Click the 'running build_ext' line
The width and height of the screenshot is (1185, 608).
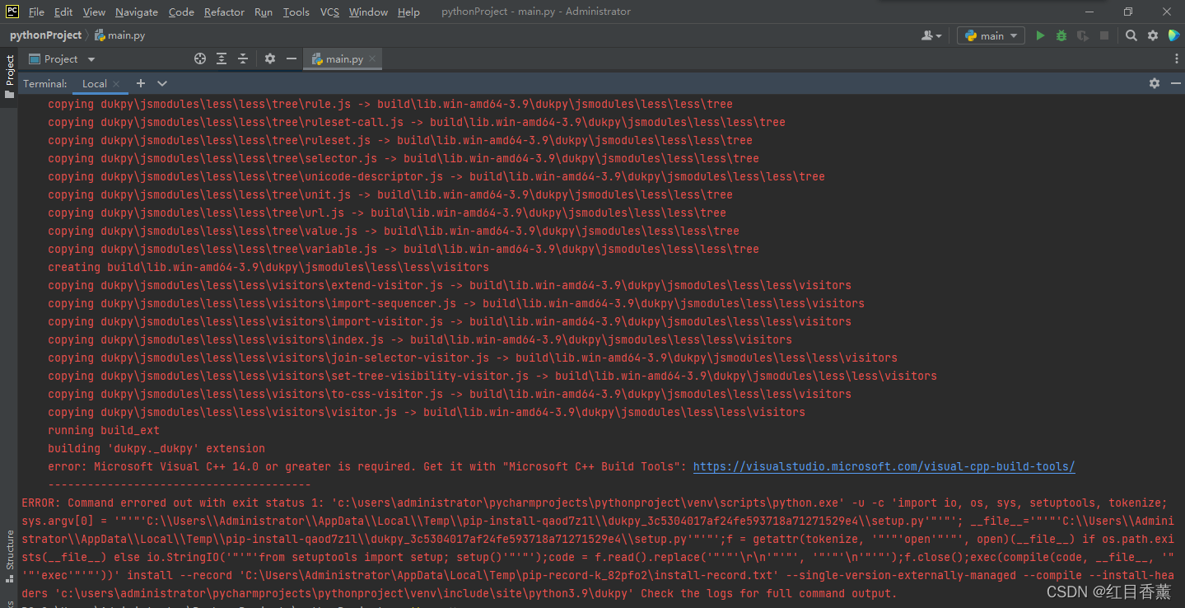coord(104,430)
